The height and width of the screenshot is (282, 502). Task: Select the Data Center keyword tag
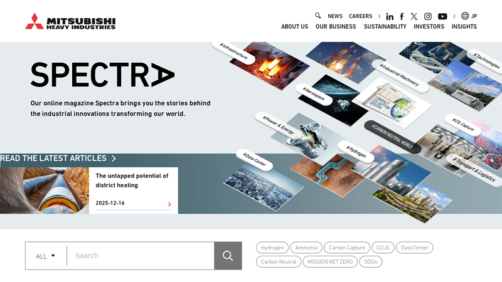(x=415, y=248)
